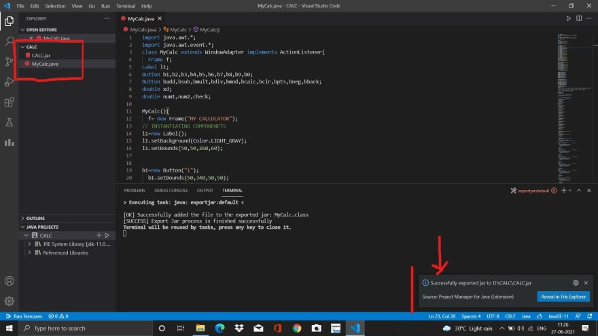The image size is (598, 336).
Task: Open the View menu
Action: (x=77, y=6)
